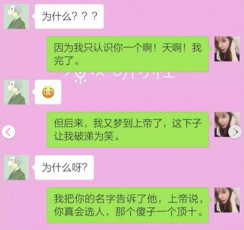The width and height of the screenshot is (244, 230).
Task: Tap the girl avatar beside 但后来 message
Action: pyautogui.click(x=227, y=124)
